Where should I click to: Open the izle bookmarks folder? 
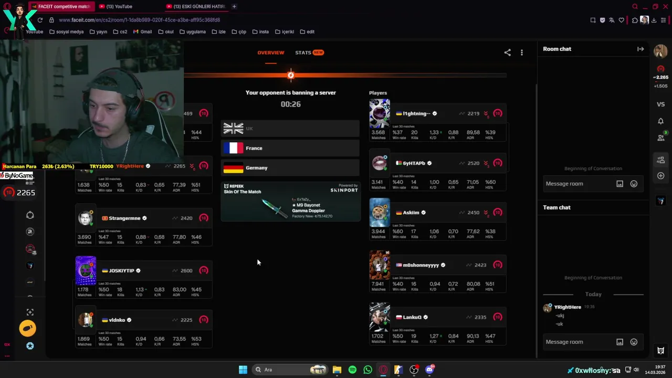tap(219, 31)
